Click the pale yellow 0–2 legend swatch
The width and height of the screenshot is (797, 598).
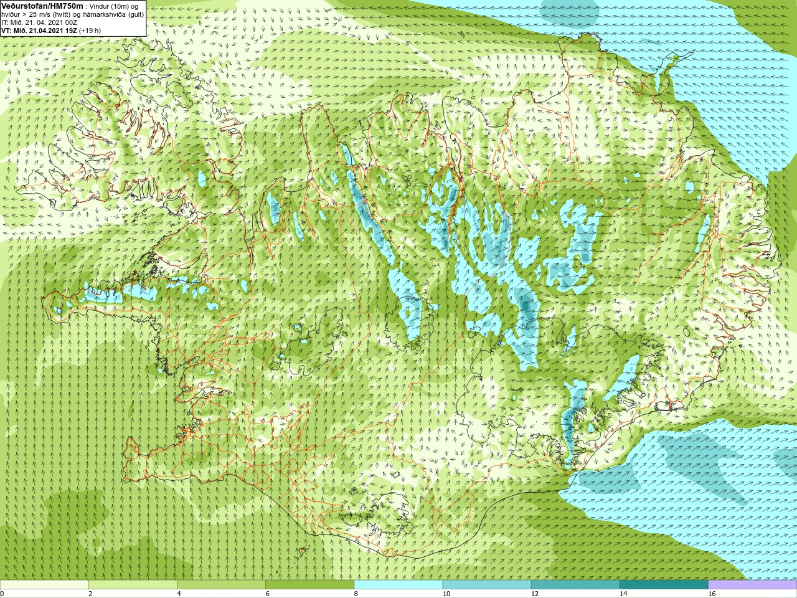click(x=44, y=585)
